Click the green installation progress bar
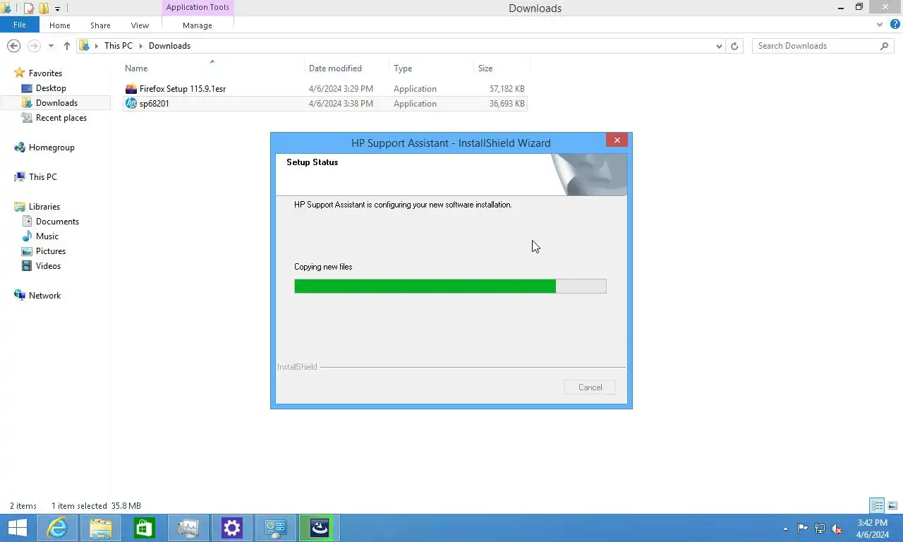 pyautogui.click(x=450, y=286)
